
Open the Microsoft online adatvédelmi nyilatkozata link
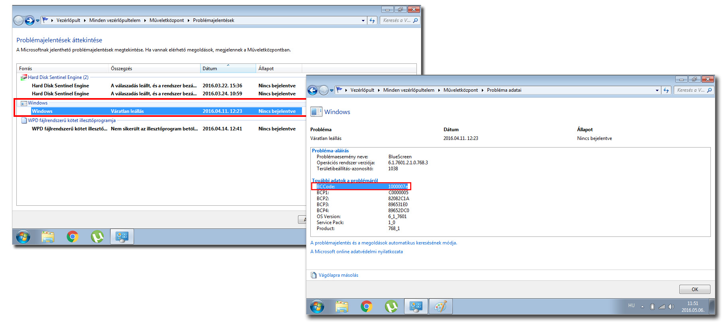pos(357,252)
